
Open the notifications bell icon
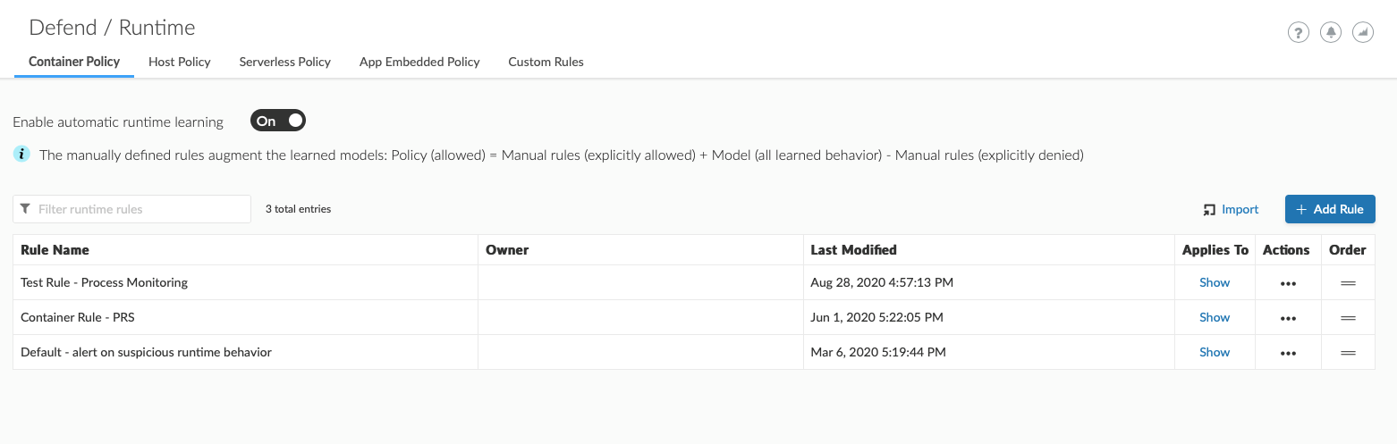pos(1331,33)
